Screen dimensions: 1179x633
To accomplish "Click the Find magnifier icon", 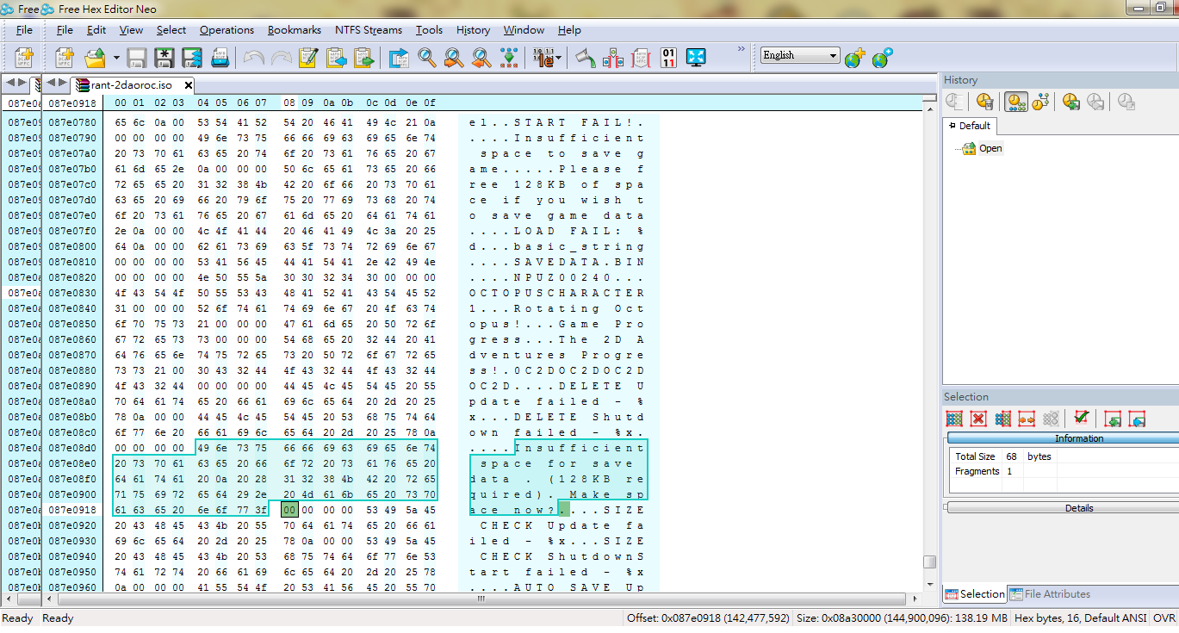I will coord(426,59).
